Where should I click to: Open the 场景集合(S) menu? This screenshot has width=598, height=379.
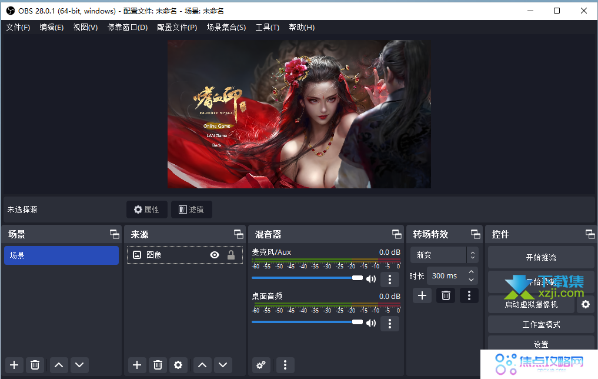226,28
